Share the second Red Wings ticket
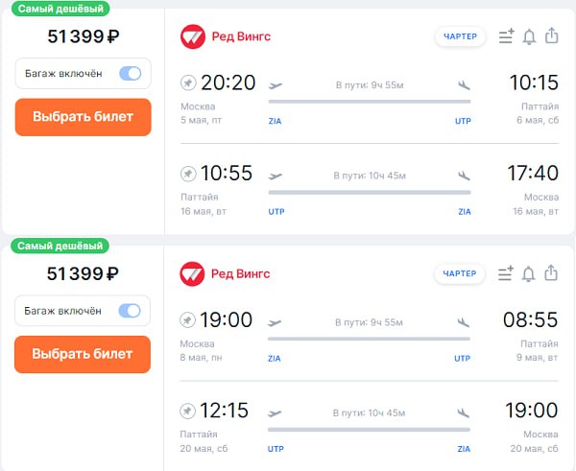The height and width of the screenshot is (471, 576). [551, 273]
